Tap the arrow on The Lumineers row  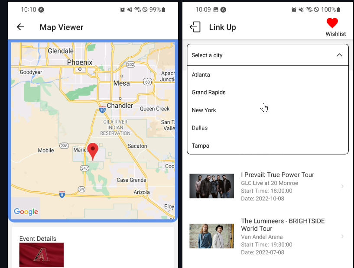[x=342, y=236]
